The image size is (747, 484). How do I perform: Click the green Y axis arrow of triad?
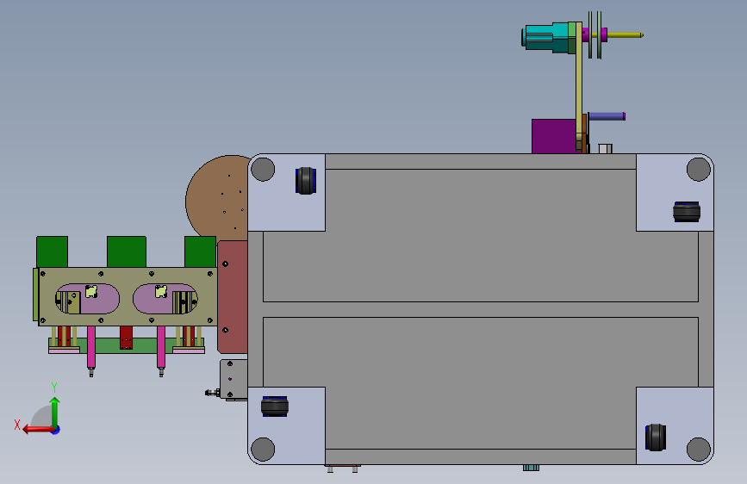tap(55, 412)
